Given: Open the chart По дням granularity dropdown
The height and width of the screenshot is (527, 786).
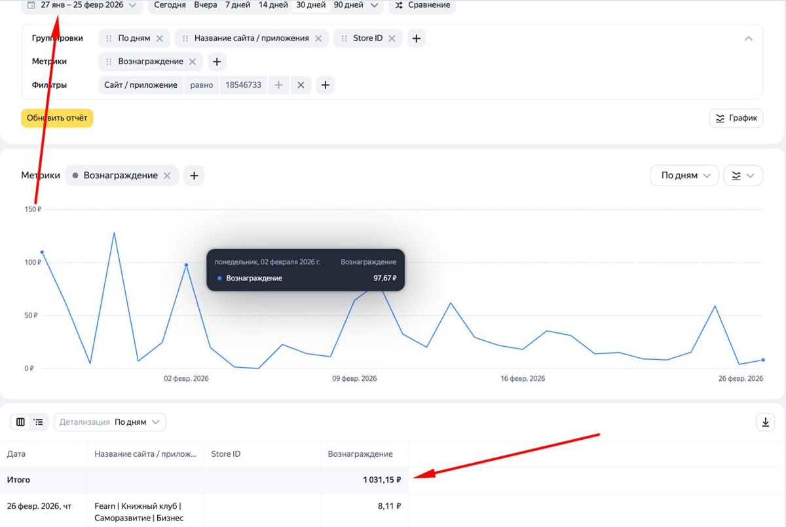Looking at the screenshot, I should [x=684, y=176].
